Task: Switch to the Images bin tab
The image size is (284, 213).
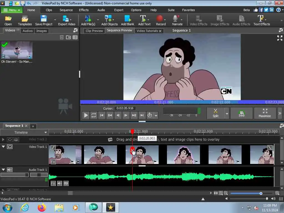Action: pyautogui.click(x=41, y=31)
